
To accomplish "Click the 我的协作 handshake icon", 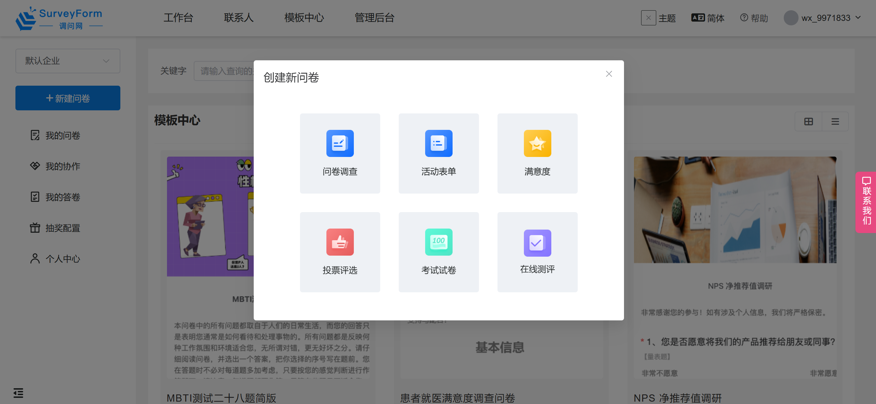I will [x=35, y=166].
